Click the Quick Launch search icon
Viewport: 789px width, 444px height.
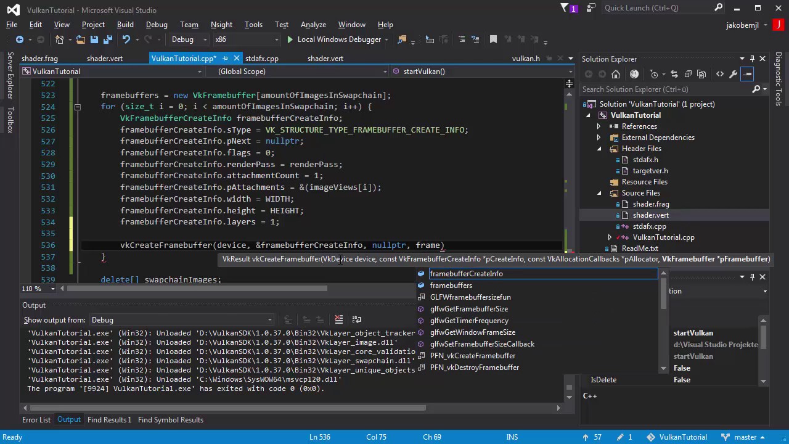(x=719, y=8)
